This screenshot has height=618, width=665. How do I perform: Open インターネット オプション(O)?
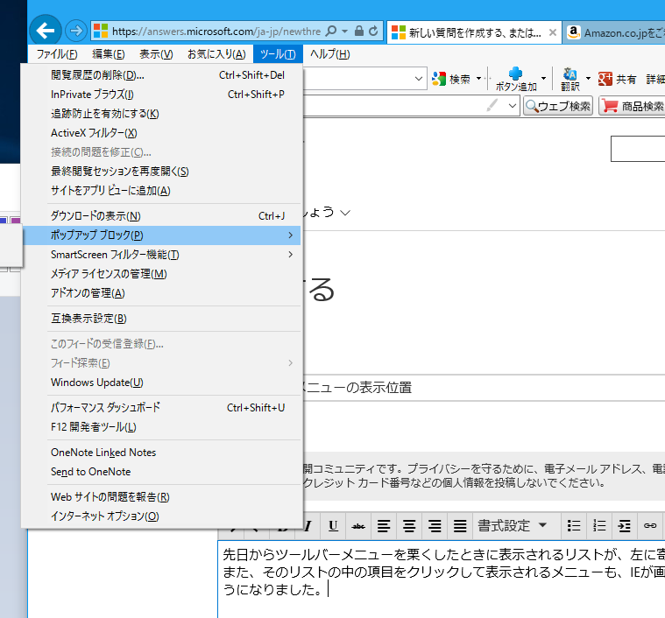pyautogui.click(x=162, y=516)
